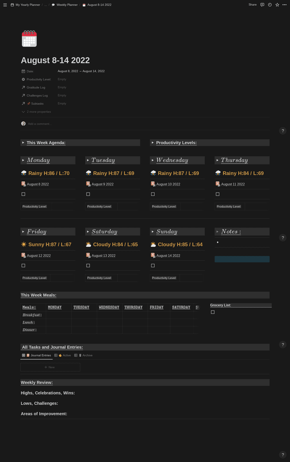Open page history clock icon
The width and height of the screenshot is (290, 462).
[x=270, y=5]
